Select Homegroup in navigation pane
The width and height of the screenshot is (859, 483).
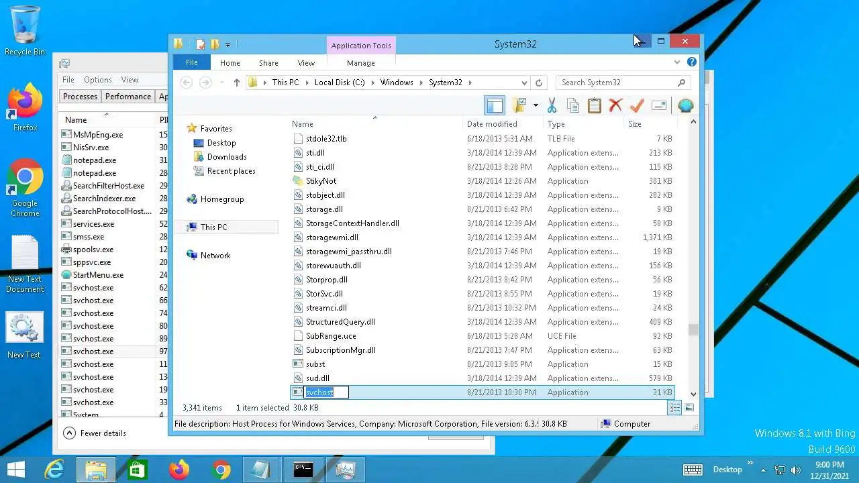(x=222, y=199)
